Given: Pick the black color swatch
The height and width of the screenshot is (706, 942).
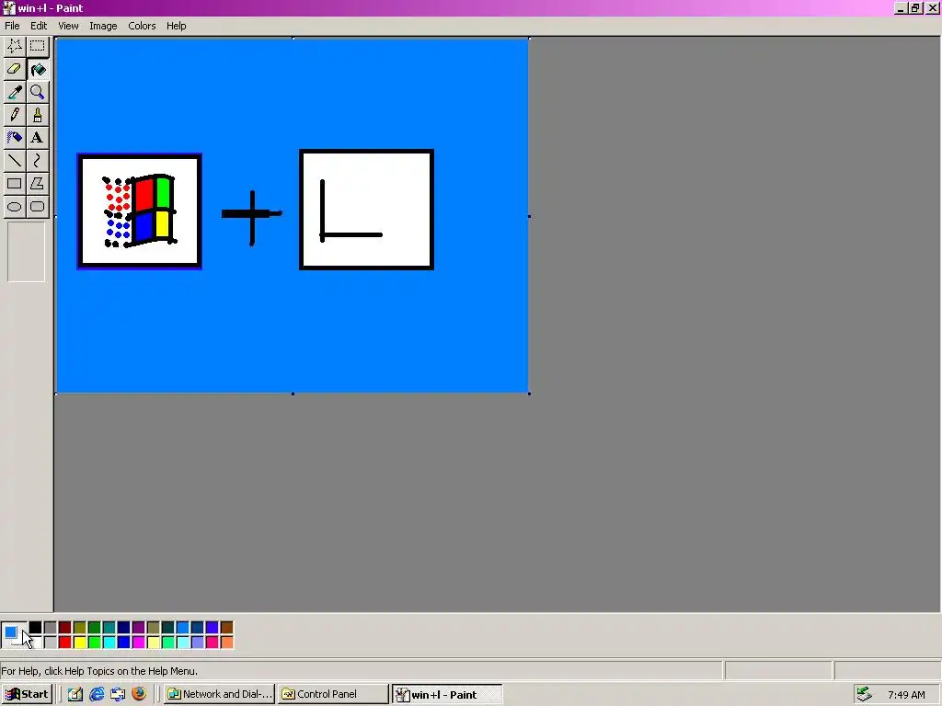Looking at the screenshot, I should (36, 628).
